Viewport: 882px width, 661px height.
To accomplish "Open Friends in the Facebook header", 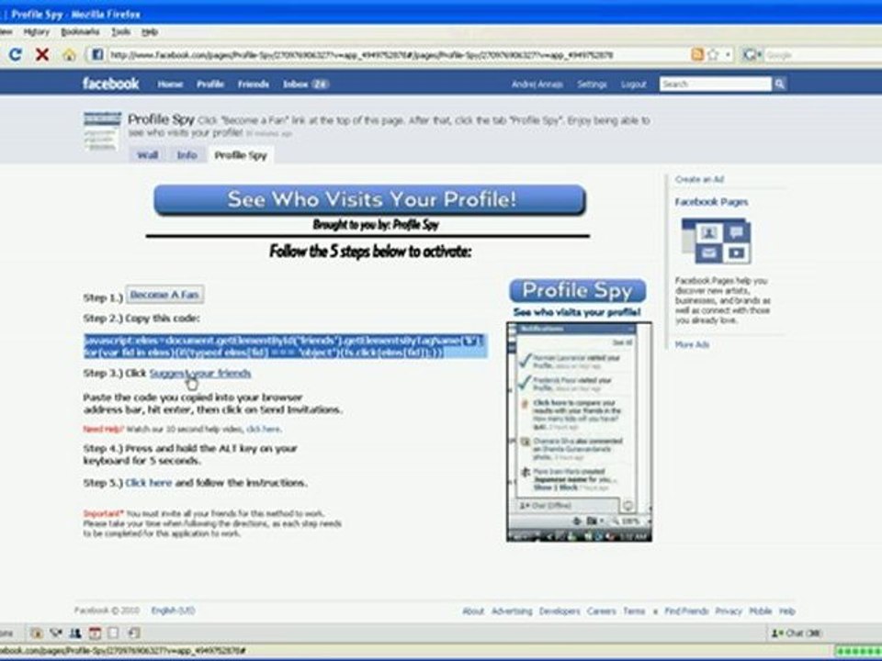I will 254,84.
